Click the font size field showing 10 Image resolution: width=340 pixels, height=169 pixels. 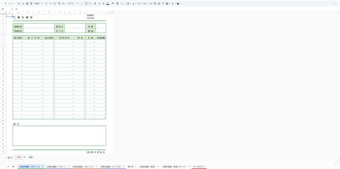[x=86, y=3]
